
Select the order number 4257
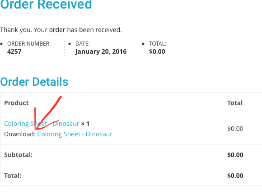(x=14, y=51)
